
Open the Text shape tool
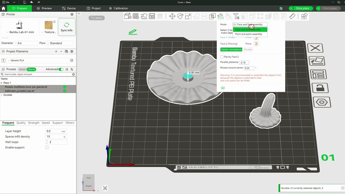click(x=236, y=16)
